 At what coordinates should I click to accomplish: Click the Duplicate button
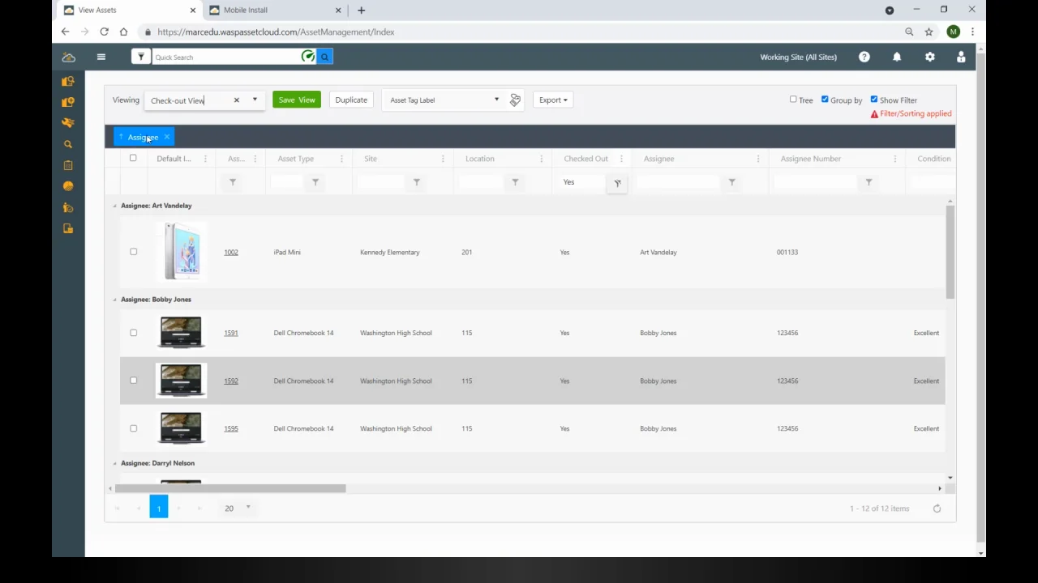point(351,100)
